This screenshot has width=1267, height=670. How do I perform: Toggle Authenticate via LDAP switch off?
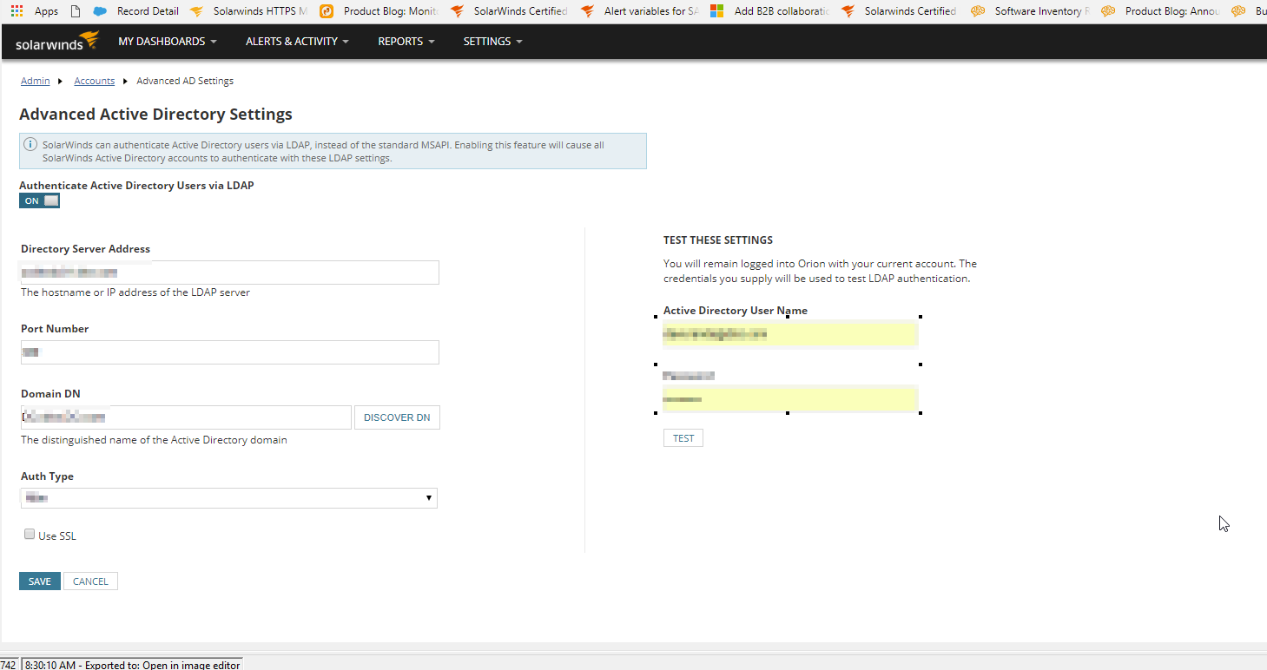39,200
